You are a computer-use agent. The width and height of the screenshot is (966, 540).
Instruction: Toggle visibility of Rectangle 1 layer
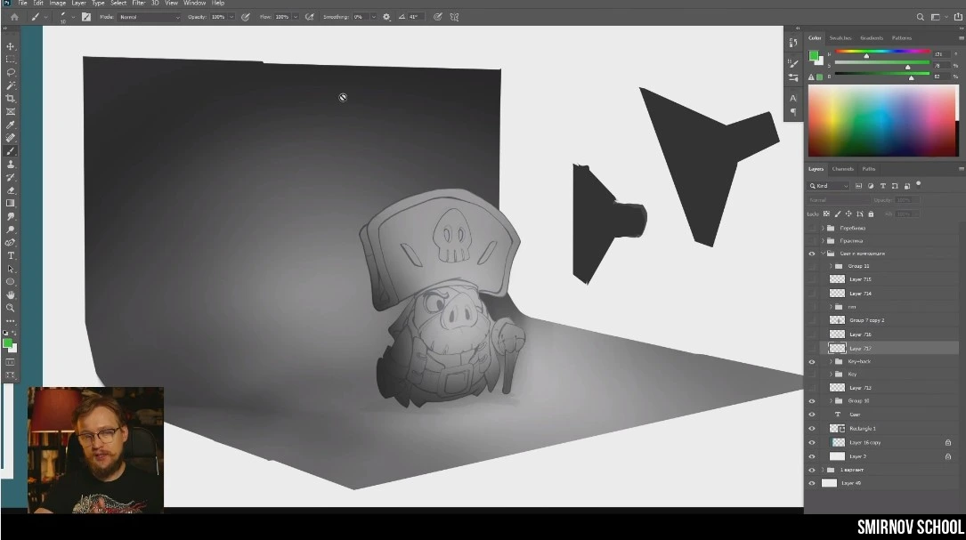(811, 429)
